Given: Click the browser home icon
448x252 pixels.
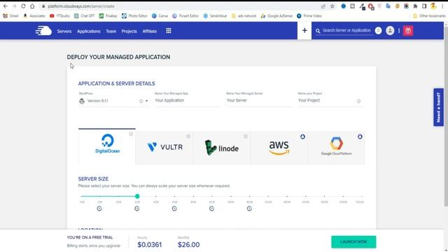Looking at the screenshot, I should click(x=32, y=6).
